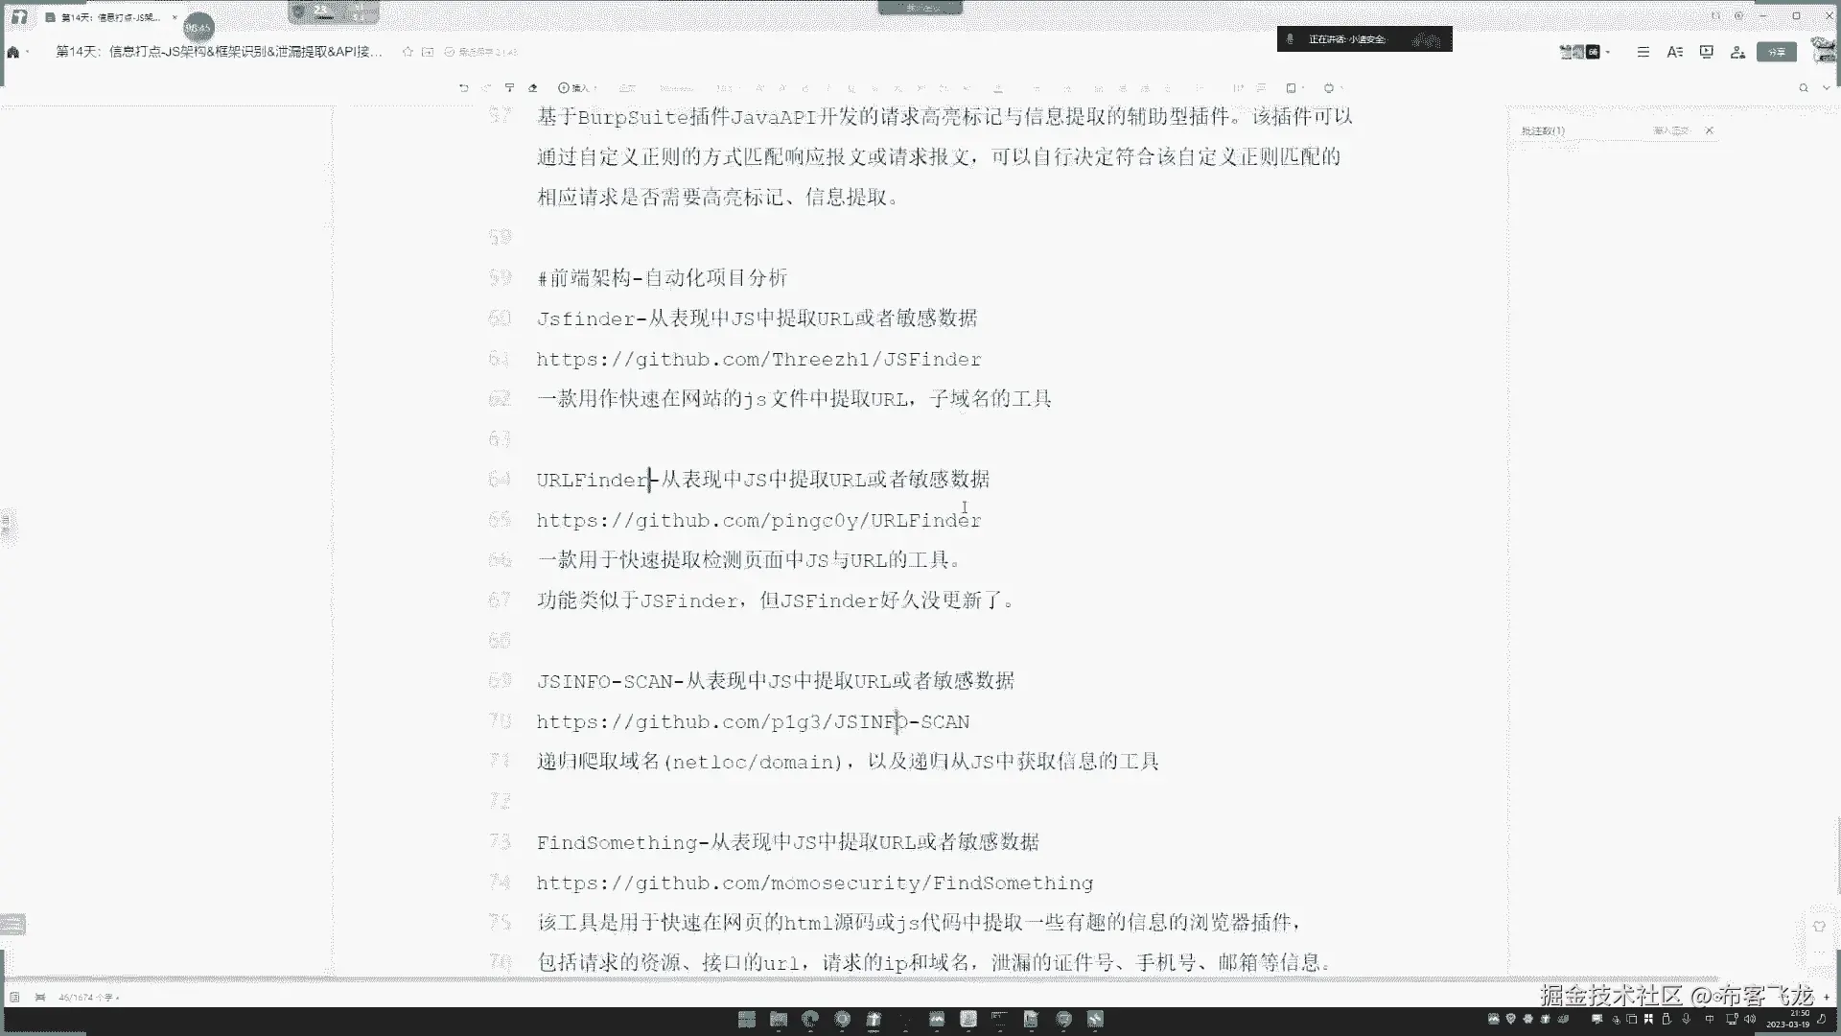Screen dimensions: 1841x1036
Task: Select the format painter tool
Action: click(x=510, y=87)
